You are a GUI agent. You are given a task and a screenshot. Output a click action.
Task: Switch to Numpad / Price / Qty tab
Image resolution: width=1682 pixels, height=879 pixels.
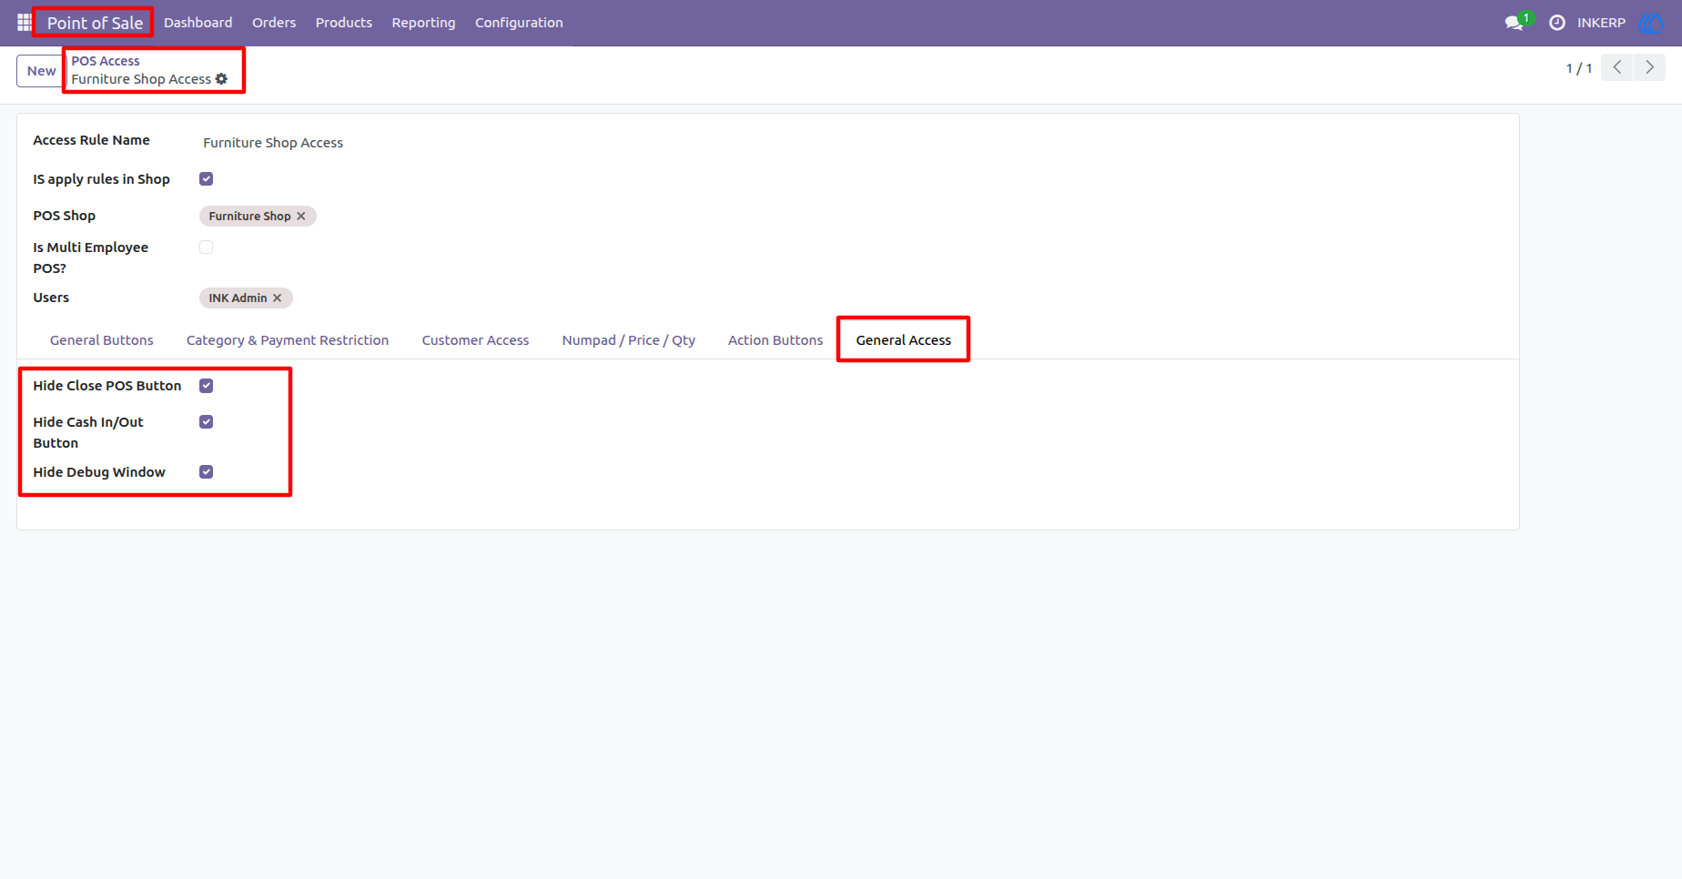click(x=629, y=340)
